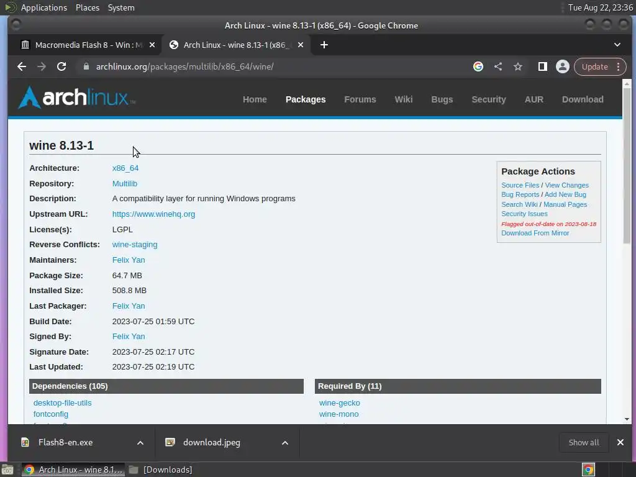Screen dimensions: 636x477
Task: Open Bugs in Arch navigation
Action: pyautogui.click(x=442, y=99)
